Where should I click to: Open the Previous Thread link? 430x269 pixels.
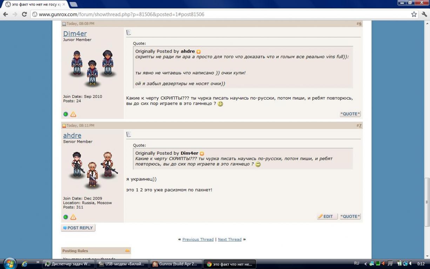198,240
